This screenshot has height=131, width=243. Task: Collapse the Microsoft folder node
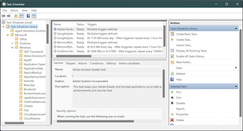click(8, 35)
